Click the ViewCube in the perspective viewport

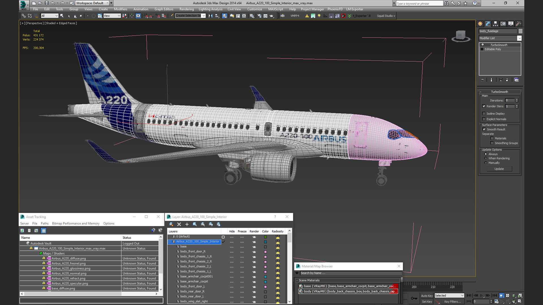[x=461, y=36]
